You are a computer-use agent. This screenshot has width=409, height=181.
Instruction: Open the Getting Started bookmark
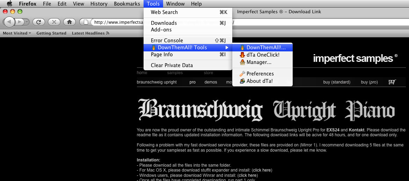coord(51,33)
